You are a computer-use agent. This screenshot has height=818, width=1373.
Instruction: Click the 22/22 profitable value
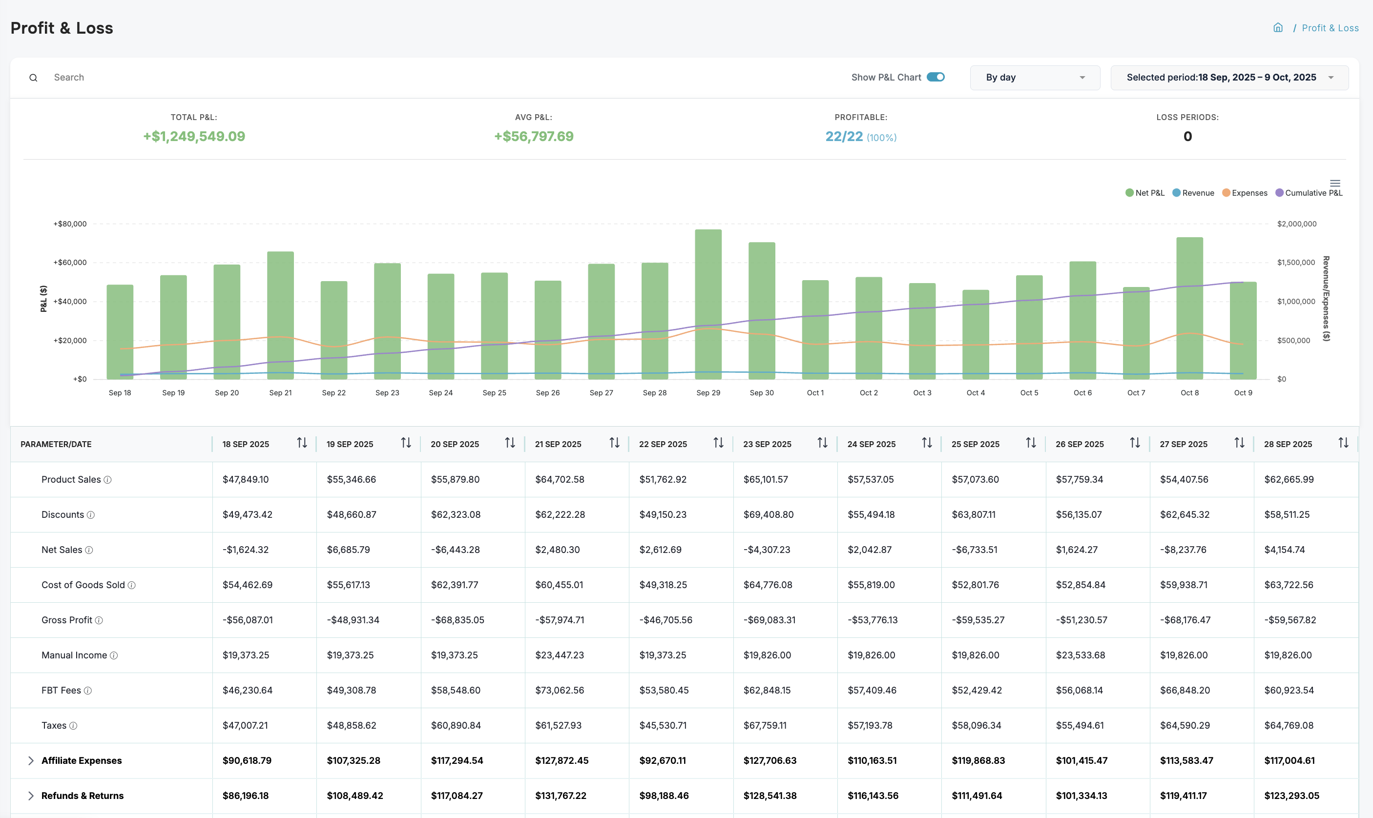click(x=844, y=136)
